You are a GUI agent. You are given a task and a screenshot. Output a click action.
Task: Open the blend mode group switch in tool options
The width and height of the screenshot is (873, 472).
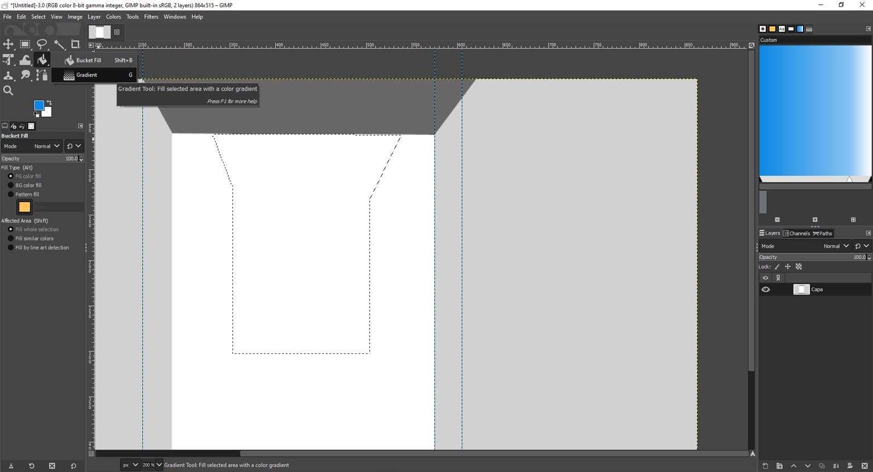point(74,146)
